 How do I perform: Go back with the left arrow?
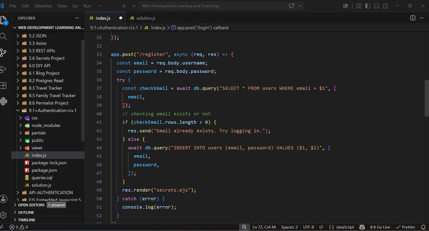[x=124, y=6]
